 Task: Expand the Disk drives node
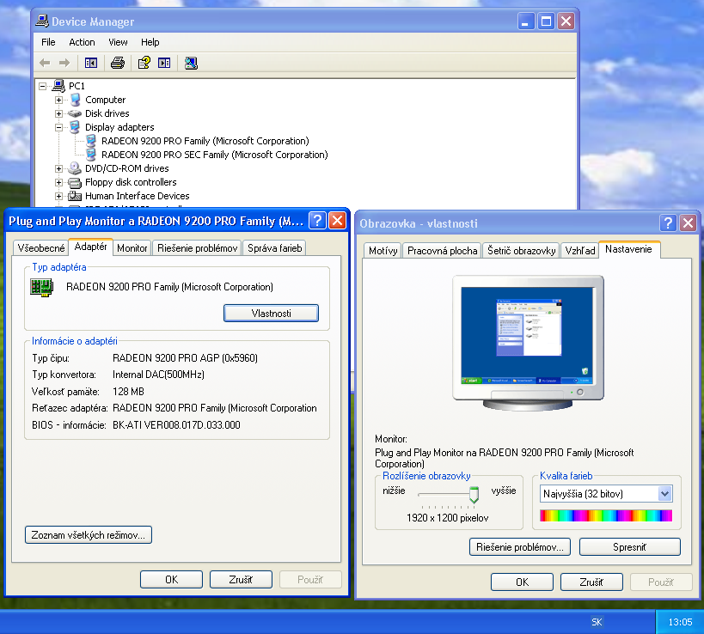58,113
